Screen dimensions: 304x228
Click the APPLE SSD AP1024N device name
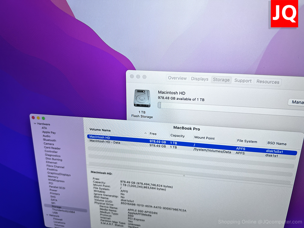[x=142, y=212]
